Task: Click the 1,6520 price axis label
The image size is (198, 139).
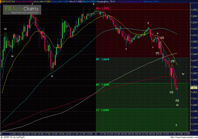Action: pyautogui.click(x=194, y=29)
